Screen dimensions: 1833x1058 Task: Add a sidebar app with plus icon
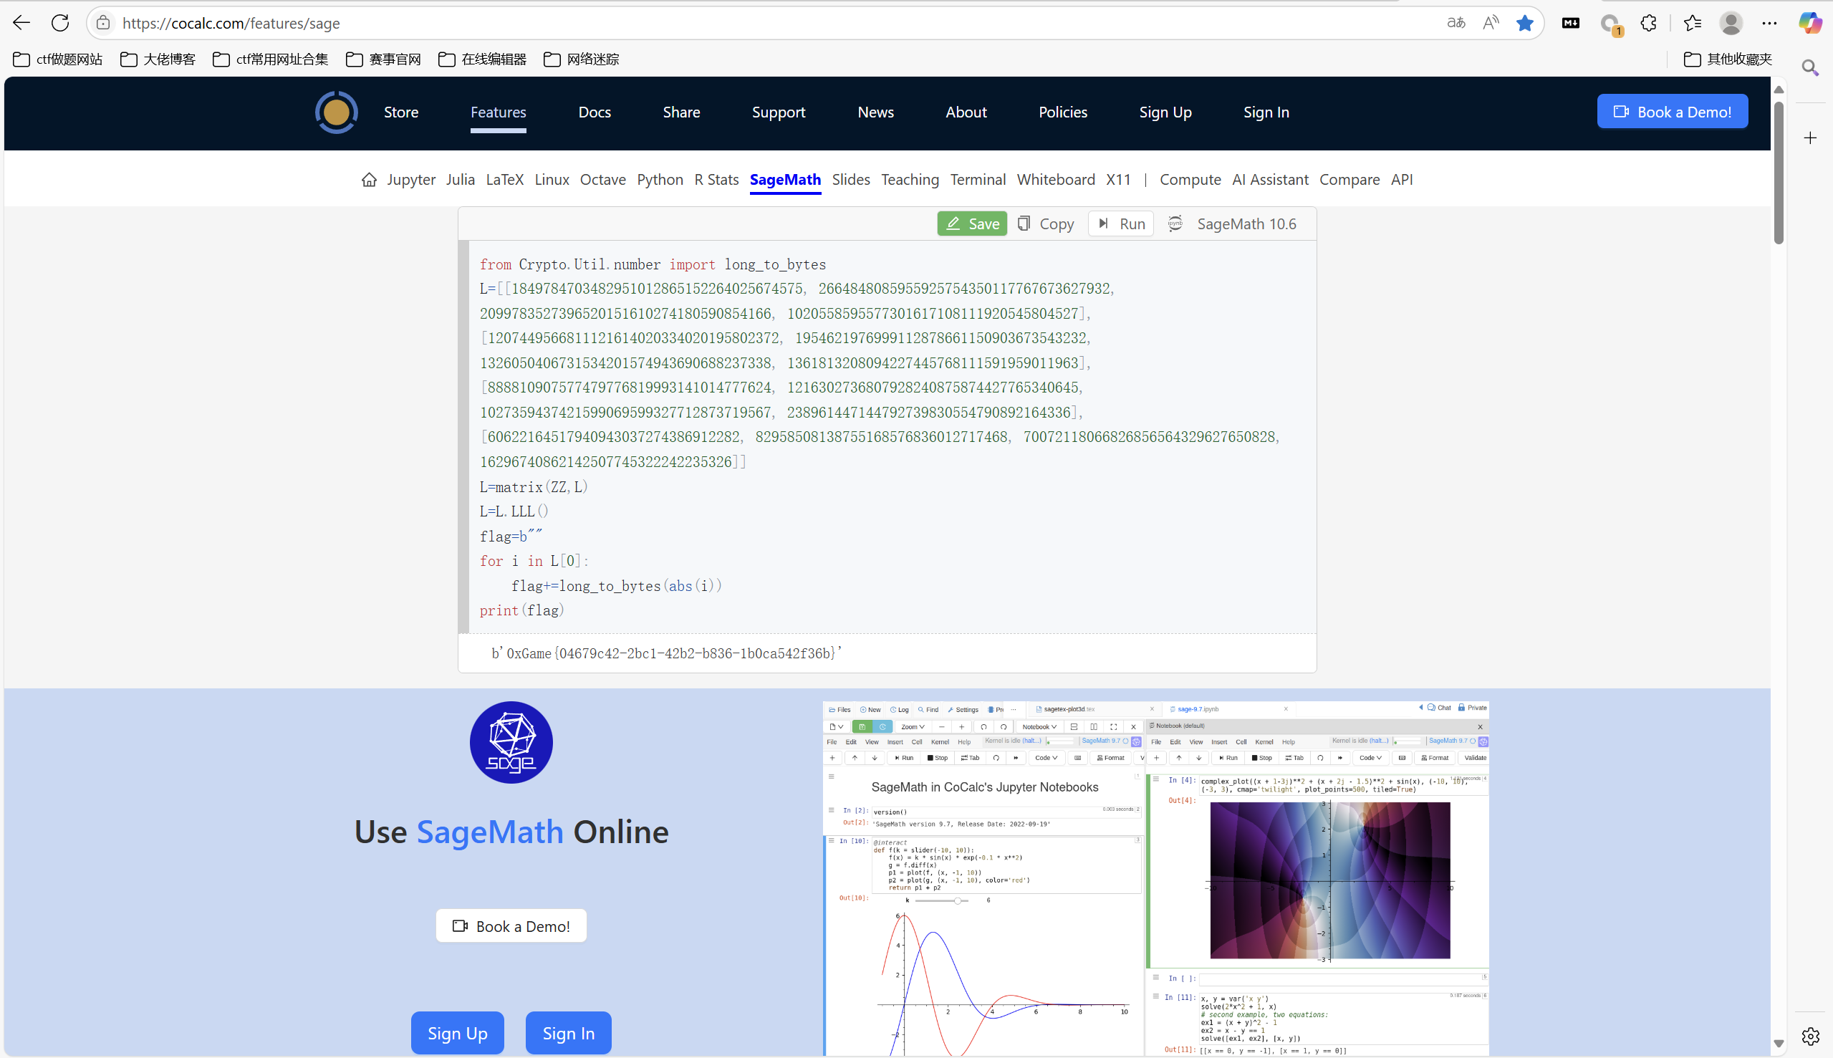point(1810,138)
